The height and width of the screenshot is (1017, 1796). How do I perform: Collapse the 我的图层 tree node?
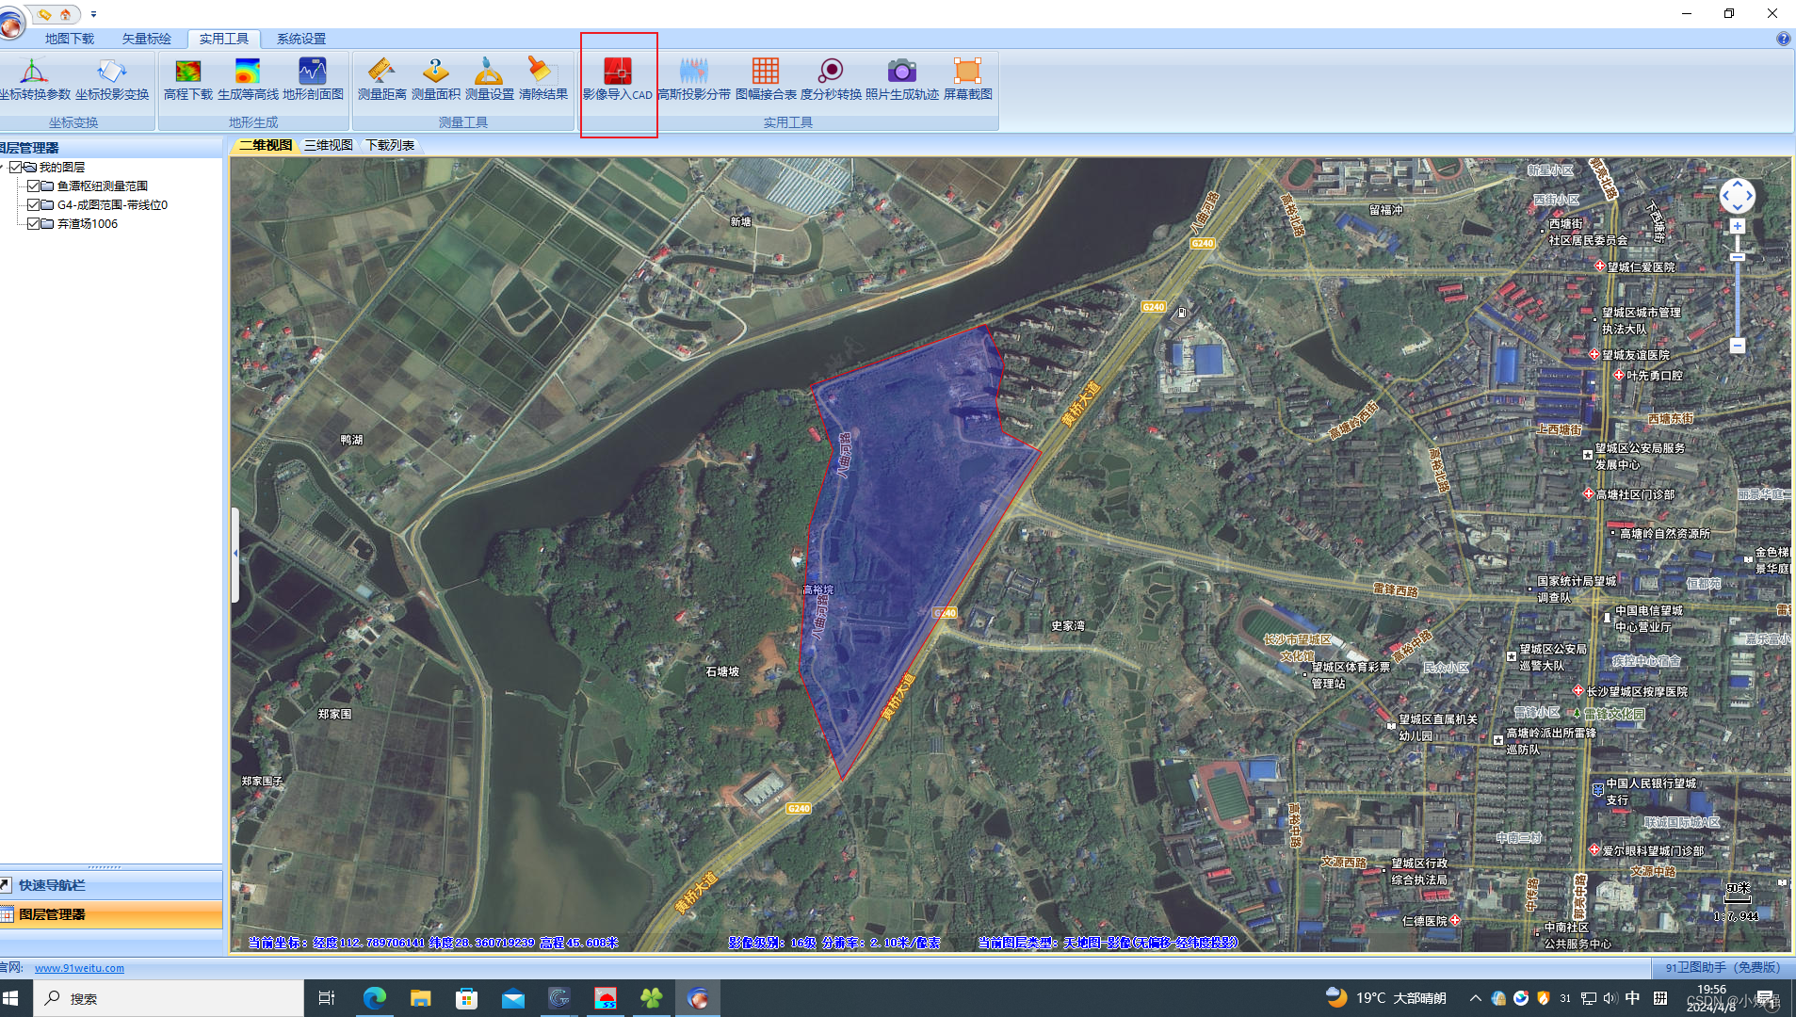(x=3, y=167)
